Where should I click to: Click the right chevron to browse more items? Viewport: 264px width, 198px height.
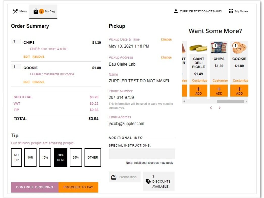(x=219, y=108)
